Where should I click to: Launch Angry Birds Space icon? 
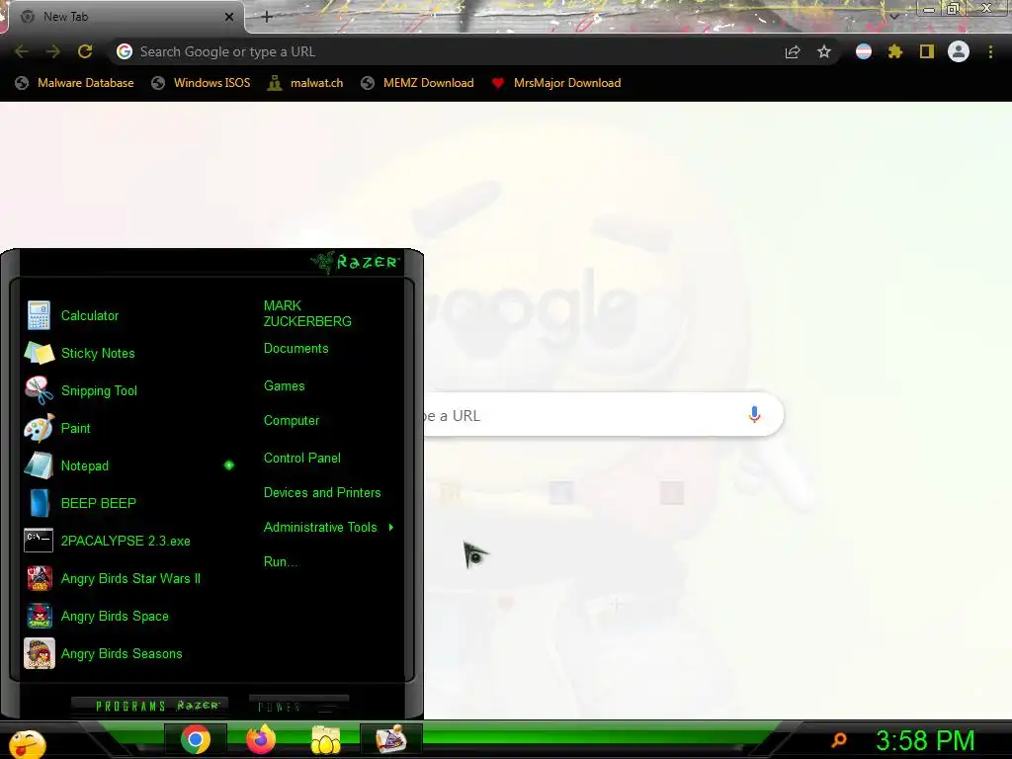[x=39, y=616]
